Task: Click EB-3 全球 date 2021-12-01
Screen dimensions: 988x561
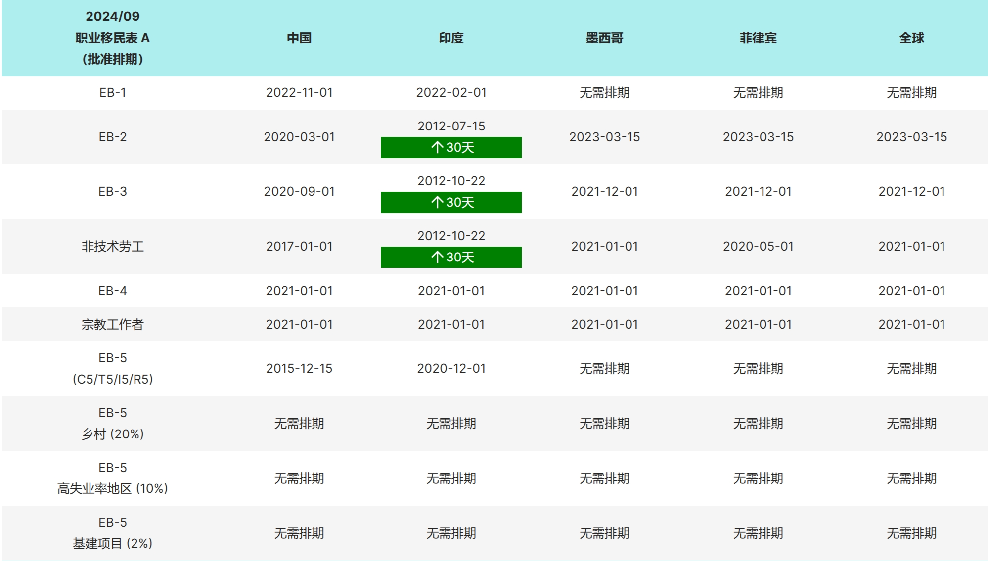Action: coord(911,191)
